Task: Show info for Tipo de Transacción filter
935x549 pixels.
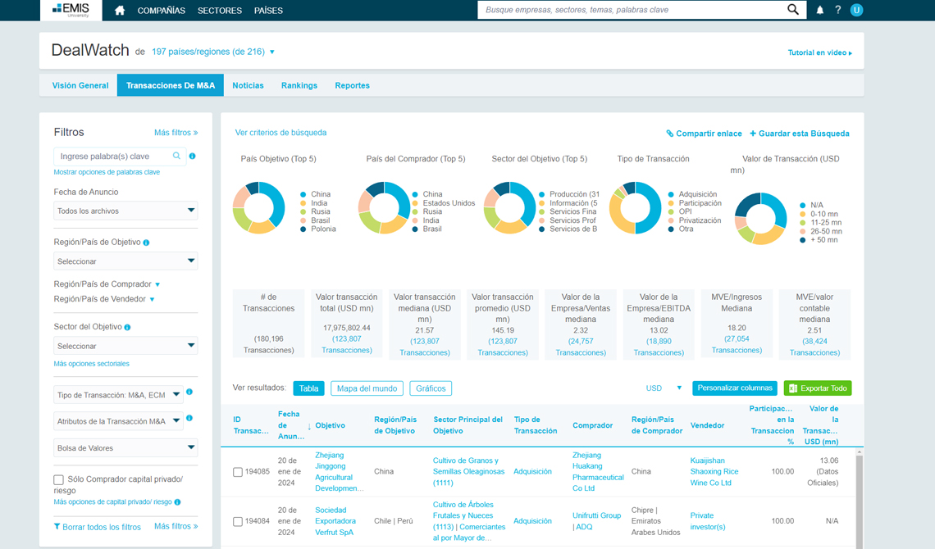Action: click(189, 392)
